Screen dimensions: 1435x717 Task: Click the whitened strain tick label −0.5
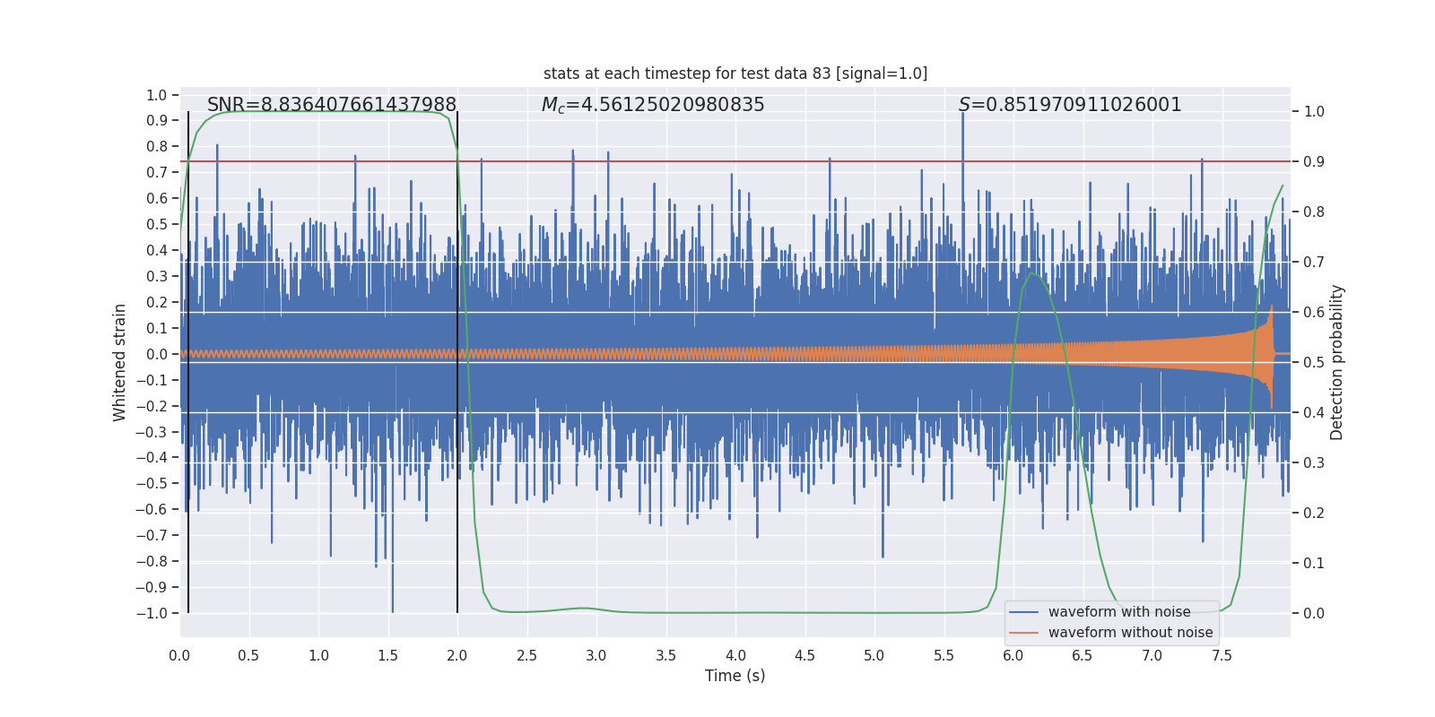152,483
